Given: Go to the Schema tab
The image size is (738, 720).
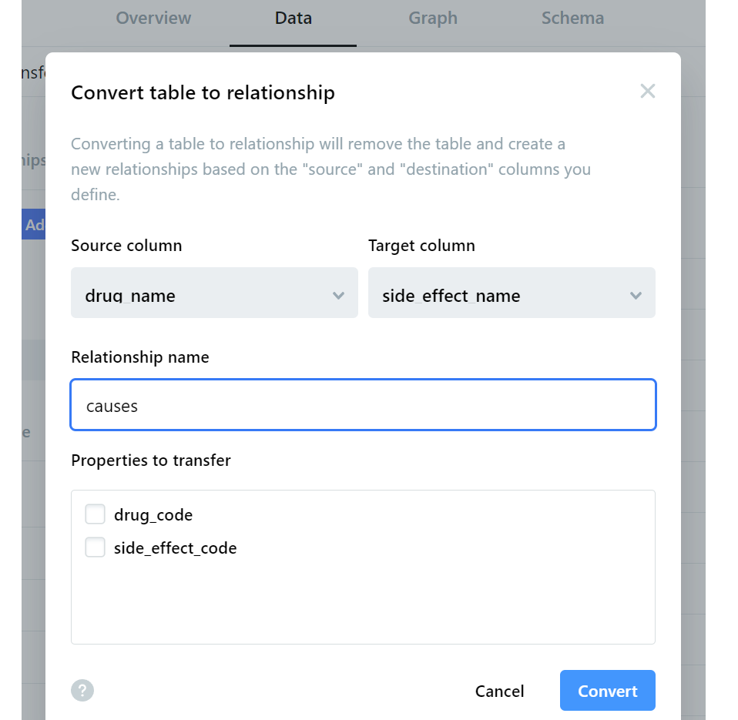Looking at the screenshot, I should coord(572,18).
